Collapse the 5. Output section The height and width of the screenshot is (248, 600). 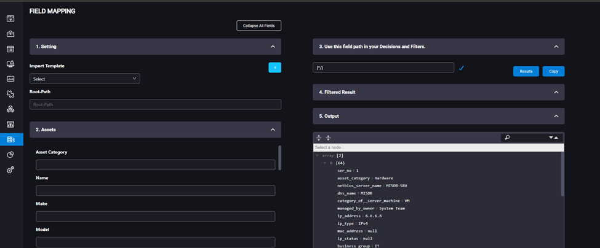556,116
